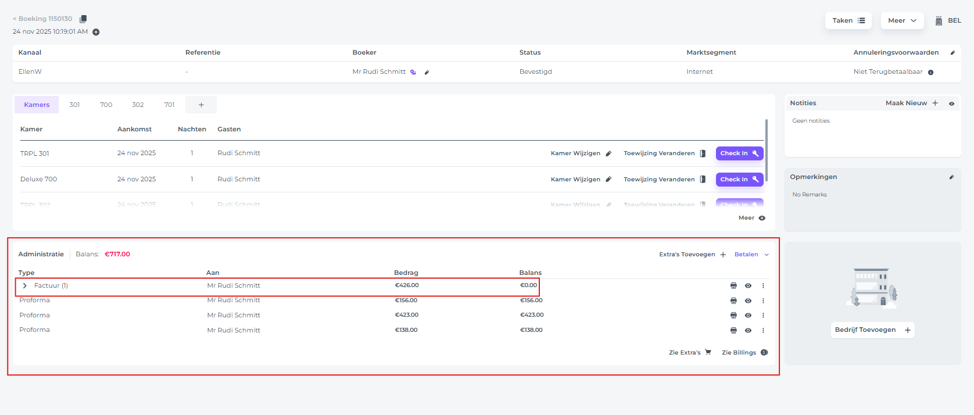This screenshot has height=415, width=974.
Task: Click the plus icon beside the booking date
Action: tap(96, 32)
